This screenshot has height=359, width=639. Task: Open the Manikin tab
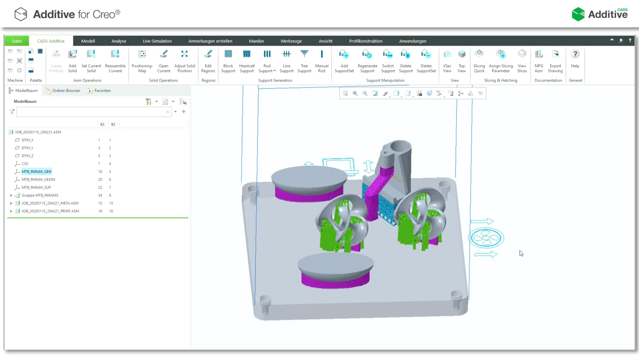[256, 41]
